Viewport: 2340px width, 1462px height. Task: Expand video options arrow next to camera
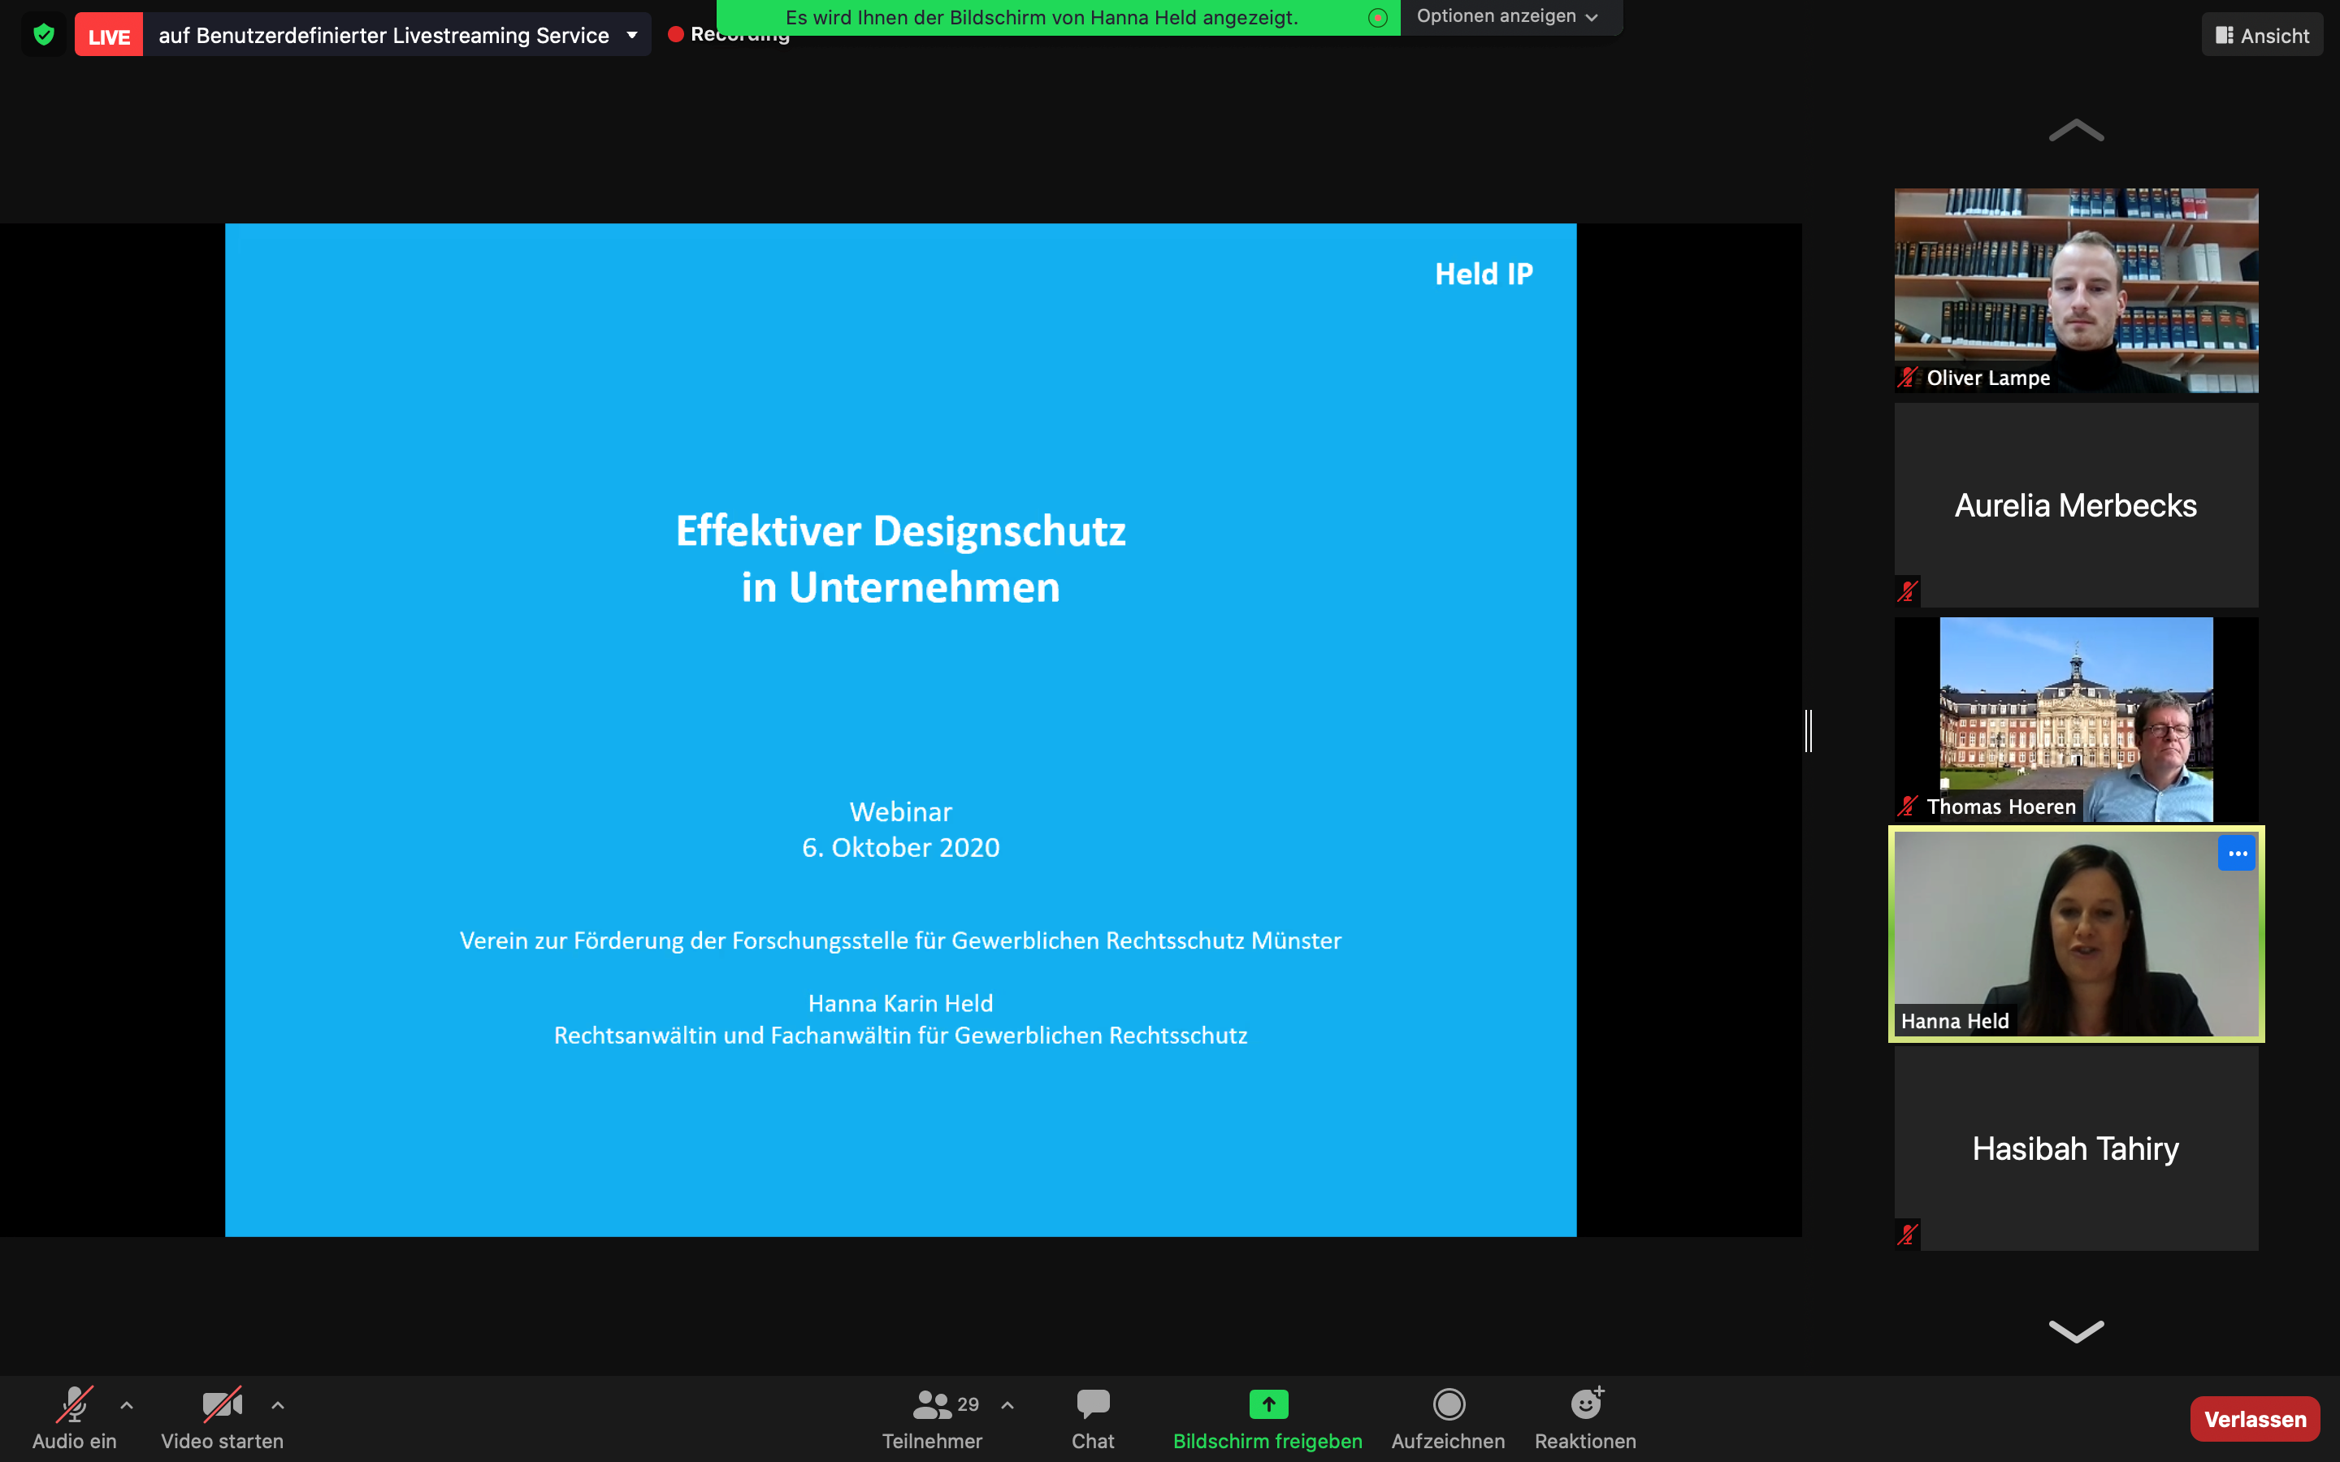point(278,1405)
